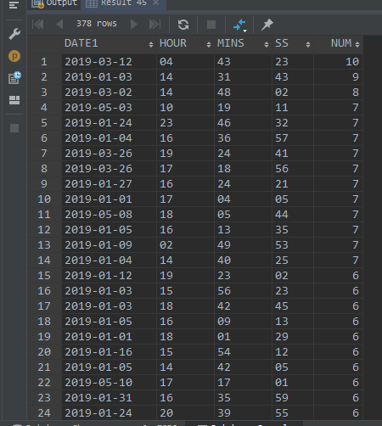Click HOUR value 20 in row 24
The height and width of the screenshot is (426, 382).
pos(185,413)
